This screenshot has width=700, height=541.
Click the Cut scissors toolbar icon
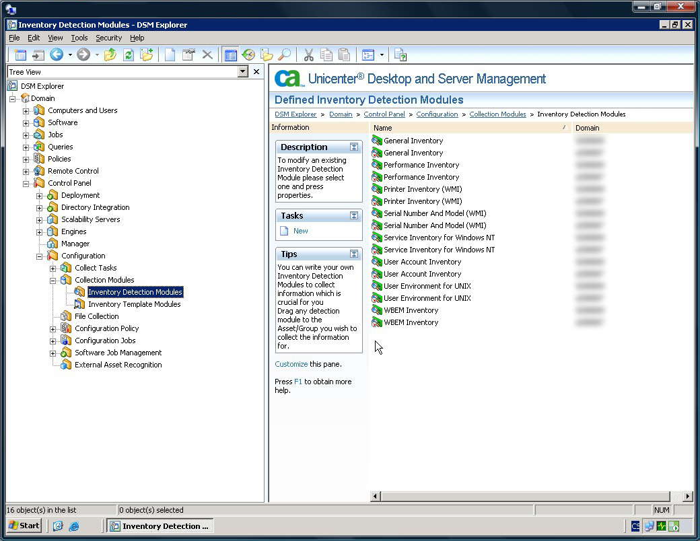[x=309, y=55]
